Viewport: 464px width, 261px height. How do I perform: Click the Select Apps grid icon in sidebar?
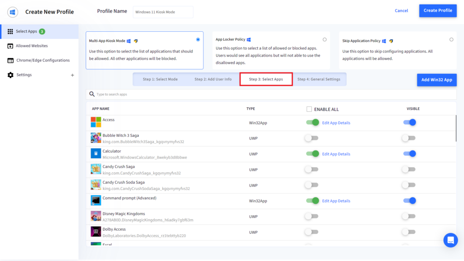(10, 31)
